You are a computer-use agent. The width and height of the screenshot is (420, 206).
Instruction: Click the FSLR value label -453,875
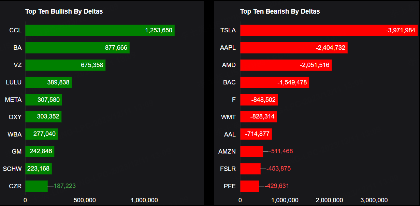[278, 169]
